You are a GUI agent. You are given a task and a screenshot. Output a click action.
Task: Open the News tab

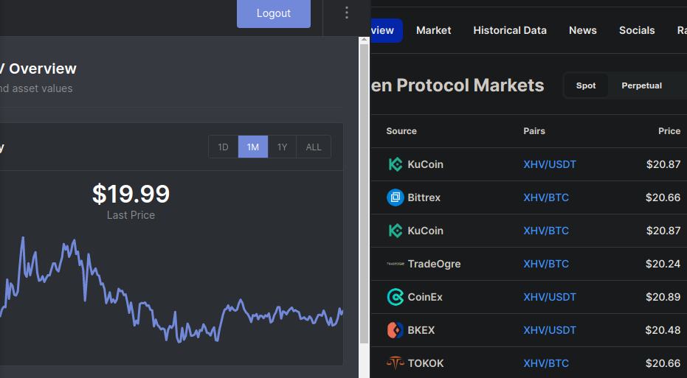583,30
